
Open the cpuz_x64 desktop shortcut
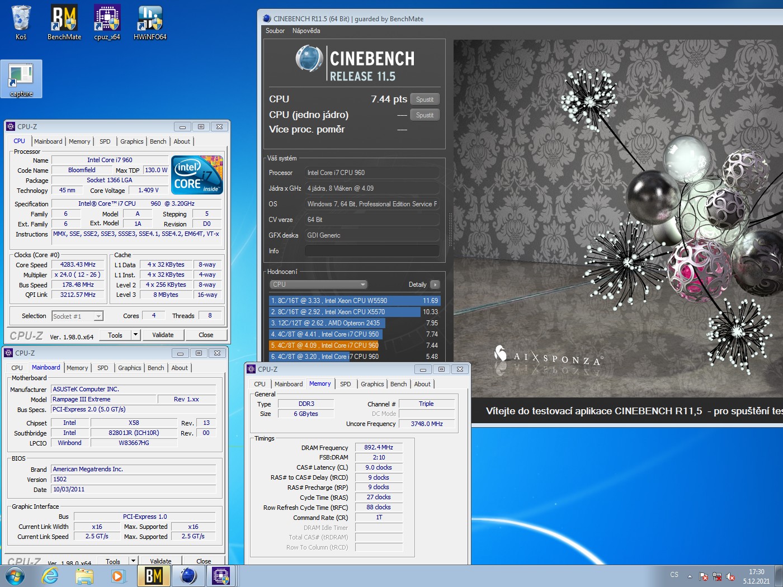pos(107,22)
